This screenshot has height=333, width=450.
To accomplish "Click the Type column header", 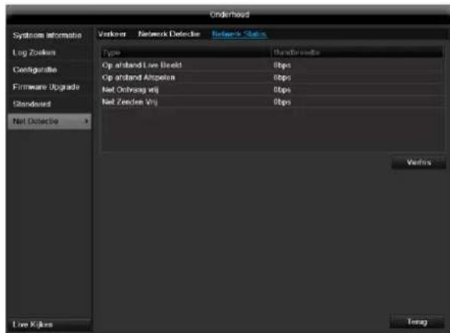I will [x=186, y=53].
